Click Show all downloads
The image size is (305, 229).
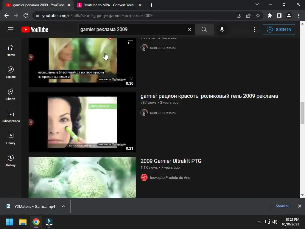pos(282,206)
